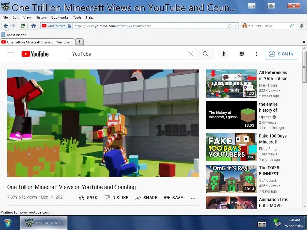Viewport: 307px width, 230px height.
Task: Click the All References in "One Trillion title
Action: (273, 75)
